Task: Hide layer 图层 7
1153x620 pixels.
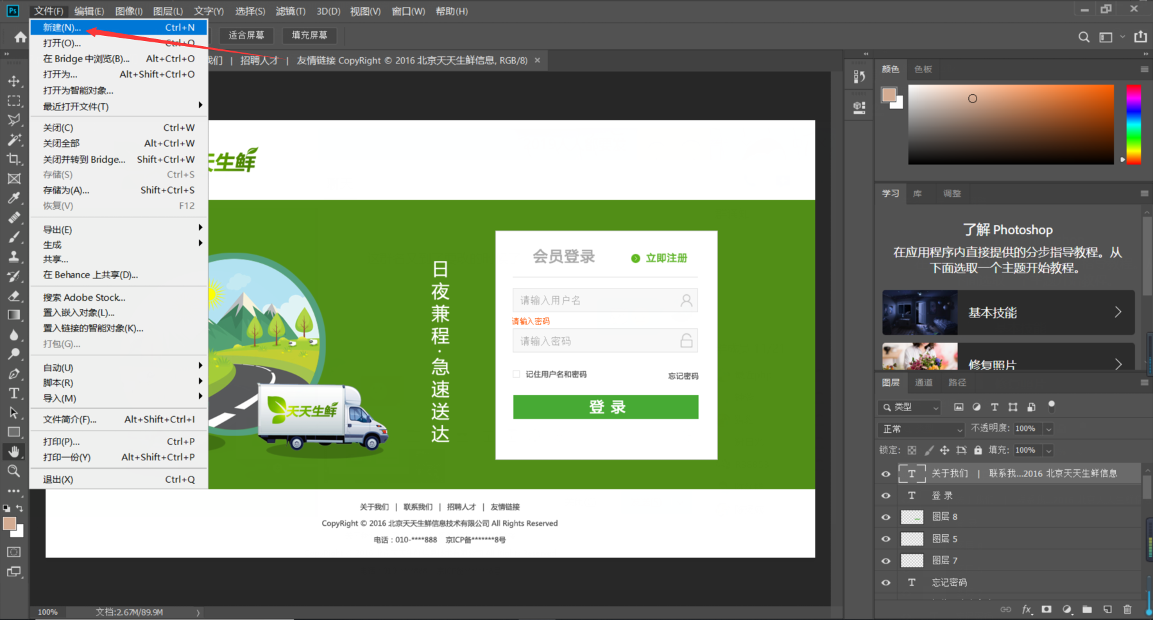Action: coord(886,561)
